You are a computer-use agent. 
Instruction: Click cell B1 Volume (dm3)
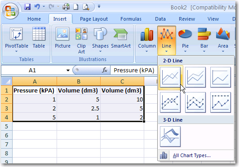79,90
